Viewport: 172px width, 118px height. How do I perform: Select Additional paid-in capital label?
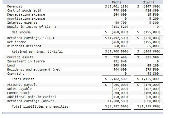31,97
